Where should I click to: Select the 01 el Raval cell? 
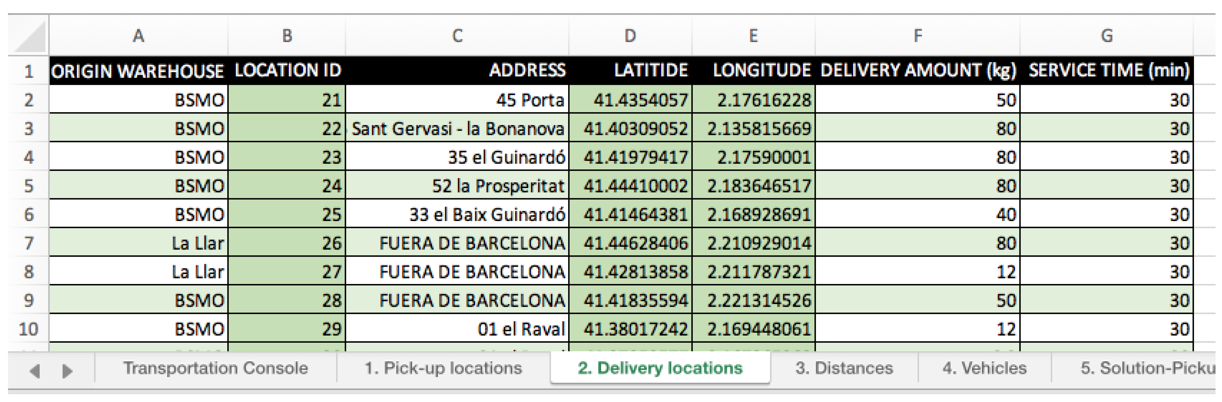pos(457,329)
